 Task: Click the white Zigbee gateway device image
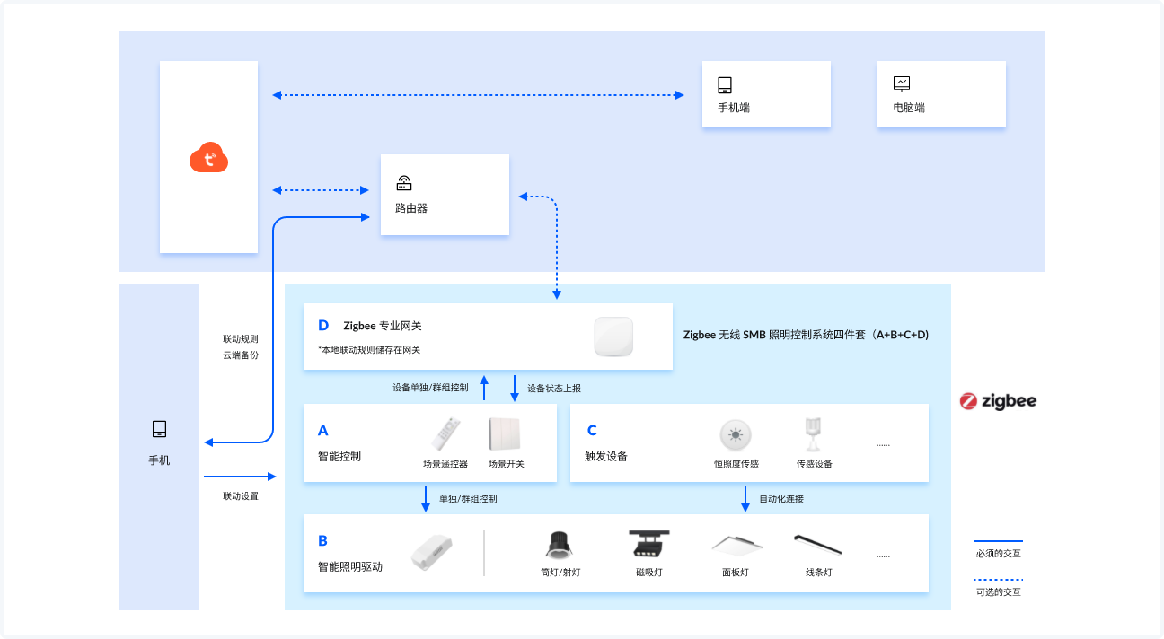point(613,337)
